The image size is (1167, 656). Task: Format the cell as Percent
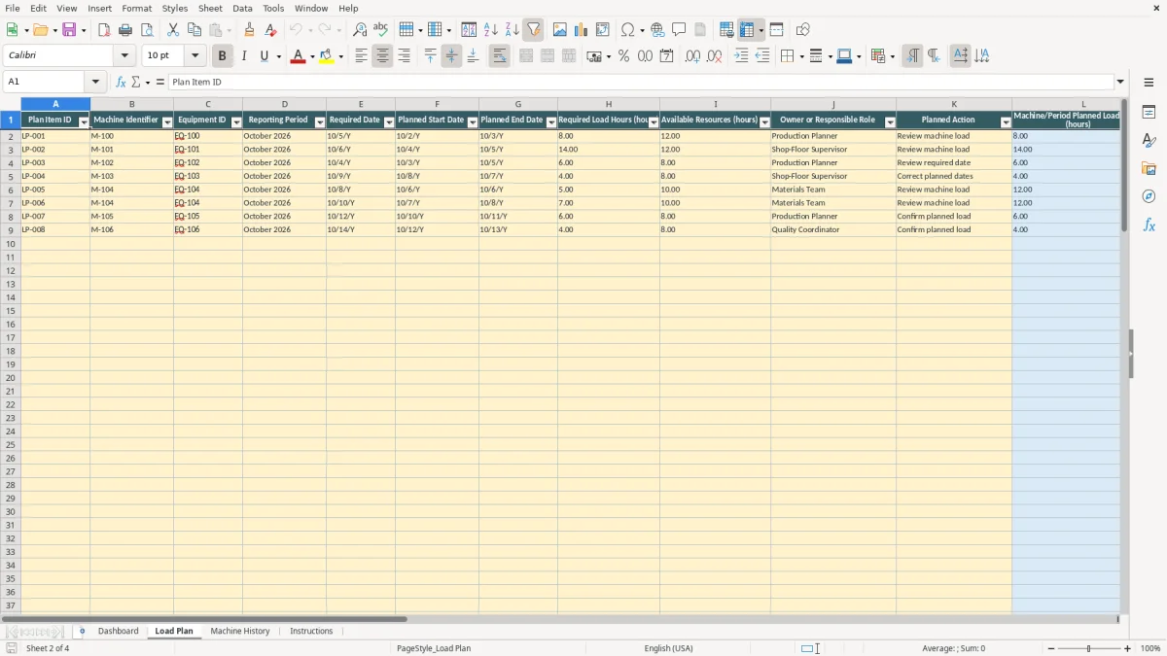click(623, 56)
